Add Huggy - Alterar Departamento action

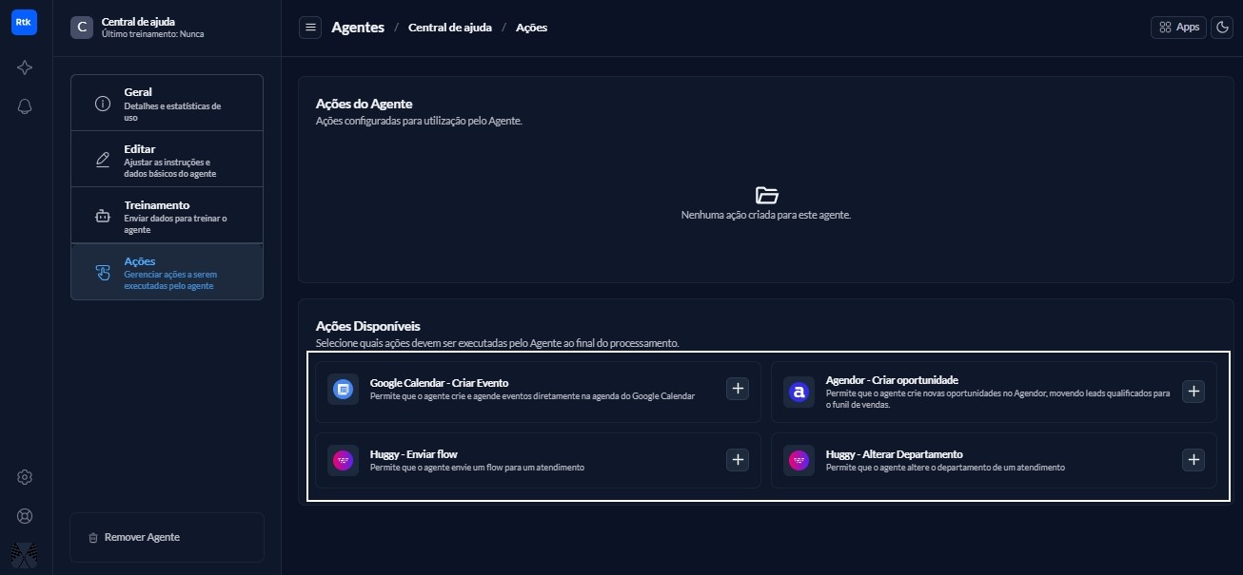click(x=1193, y=460)
